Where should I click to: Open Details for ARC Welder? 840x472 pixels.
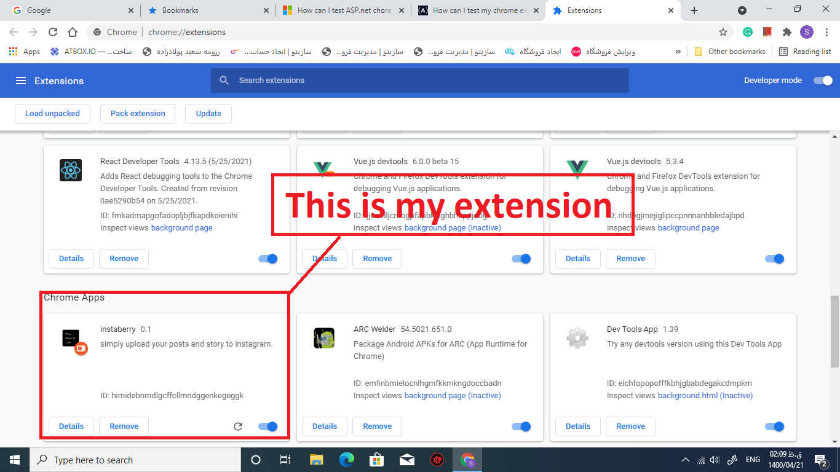(325, 427)
